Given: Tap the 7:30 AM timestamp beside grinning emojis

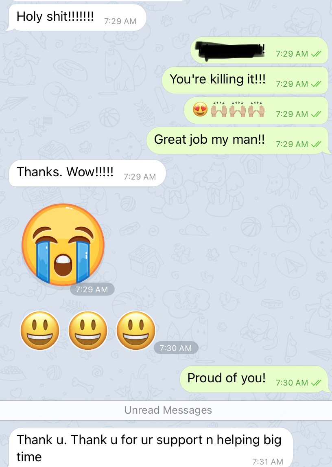Looking at the screenshot, I should pyautogui.click(x=176, y=348).
